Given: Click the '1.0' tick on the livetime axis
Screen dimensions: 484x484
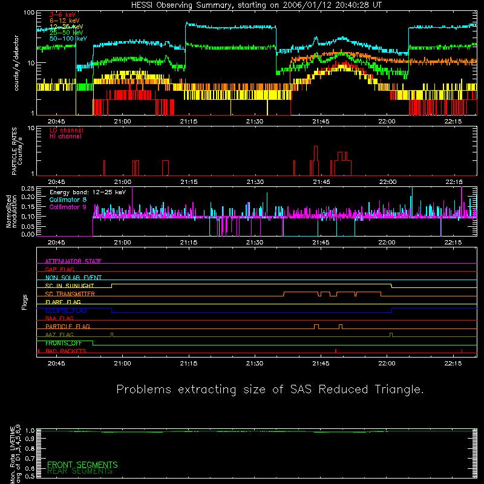Looking at the screenshot, I should click(x=30, y=430).
